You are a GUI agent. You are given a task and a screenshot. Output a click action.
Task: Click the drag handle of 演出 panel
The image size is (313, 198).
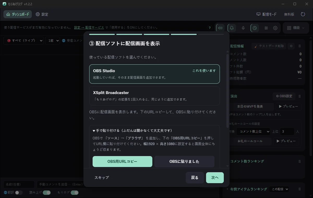point(300,96)
